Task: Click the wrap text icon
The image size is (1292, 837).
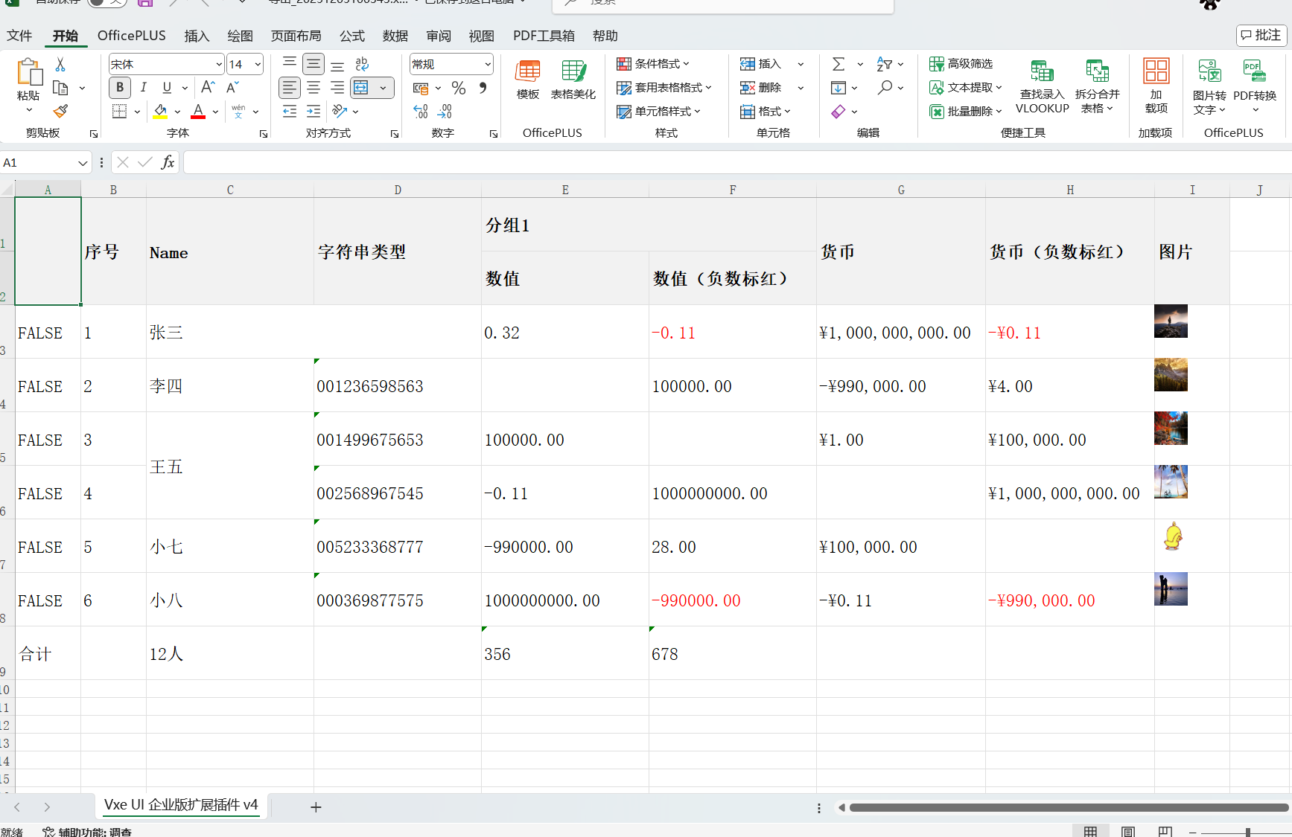Action: coord(362,64)
